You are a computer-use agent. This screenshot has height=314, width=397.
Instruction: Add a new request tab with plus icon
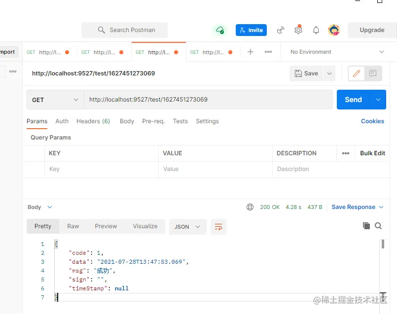click(251, 52)
